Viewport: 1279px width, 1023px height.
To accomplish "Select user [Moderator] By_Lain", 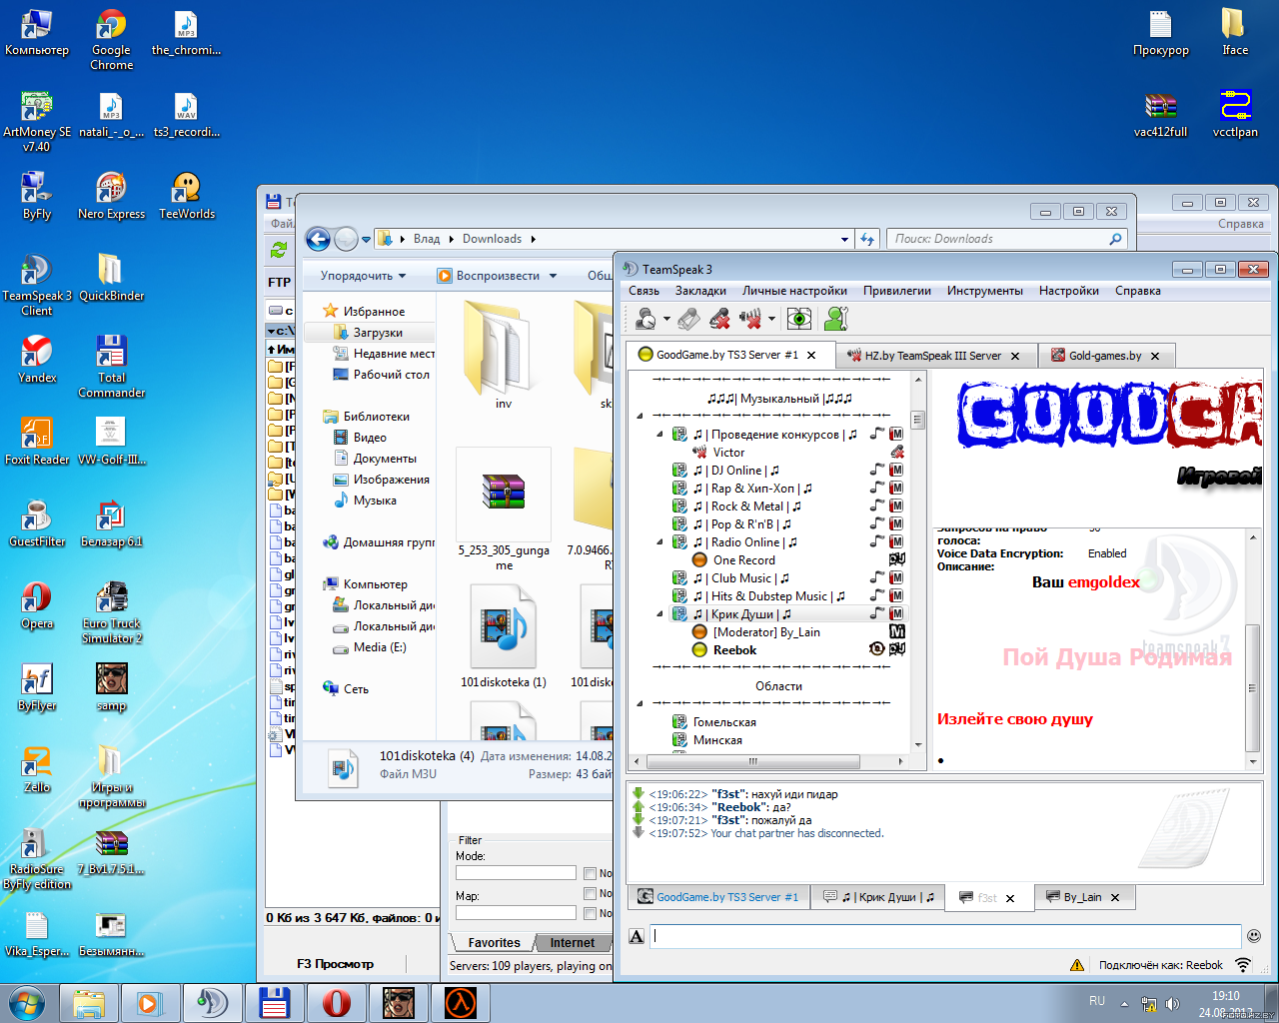I will [766, 632].
